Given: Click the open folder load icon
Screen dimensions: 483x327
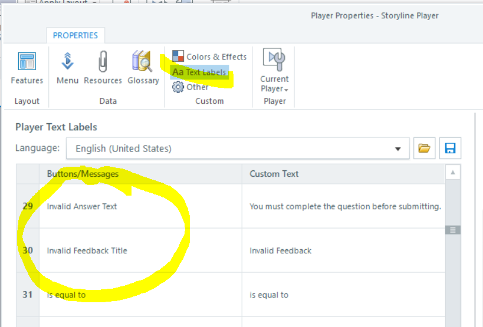Looking at the screenshot, I should point(423,148).
